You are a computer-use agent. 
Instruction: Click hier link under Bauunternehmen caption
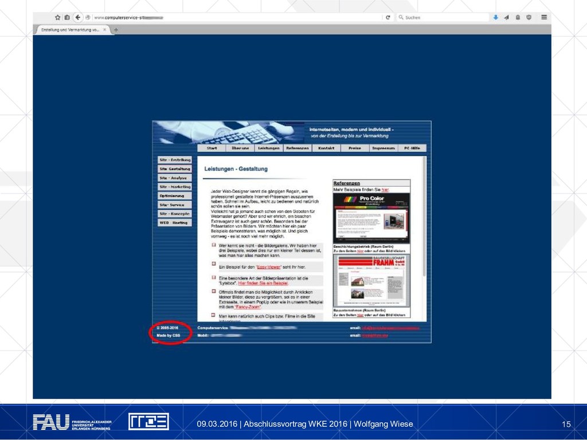click(360, 315)
